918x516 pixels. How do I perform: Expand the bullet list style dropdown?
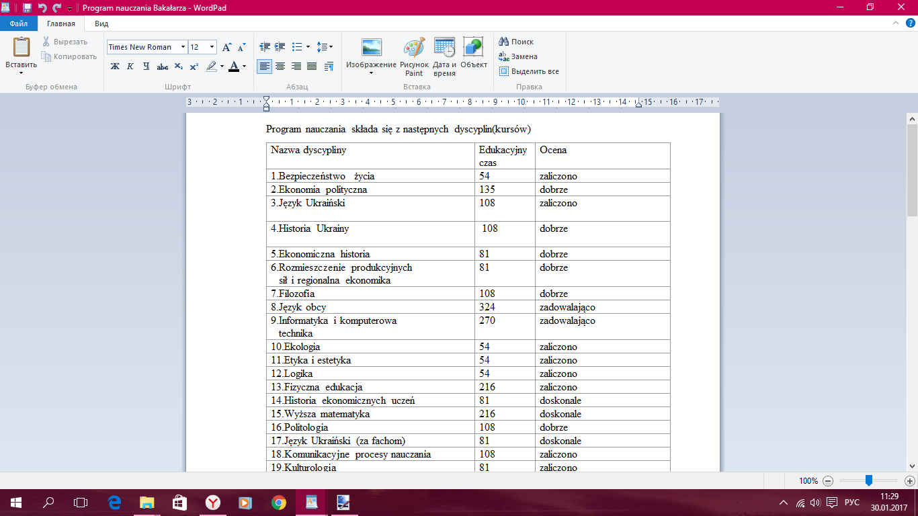point(308,47)
